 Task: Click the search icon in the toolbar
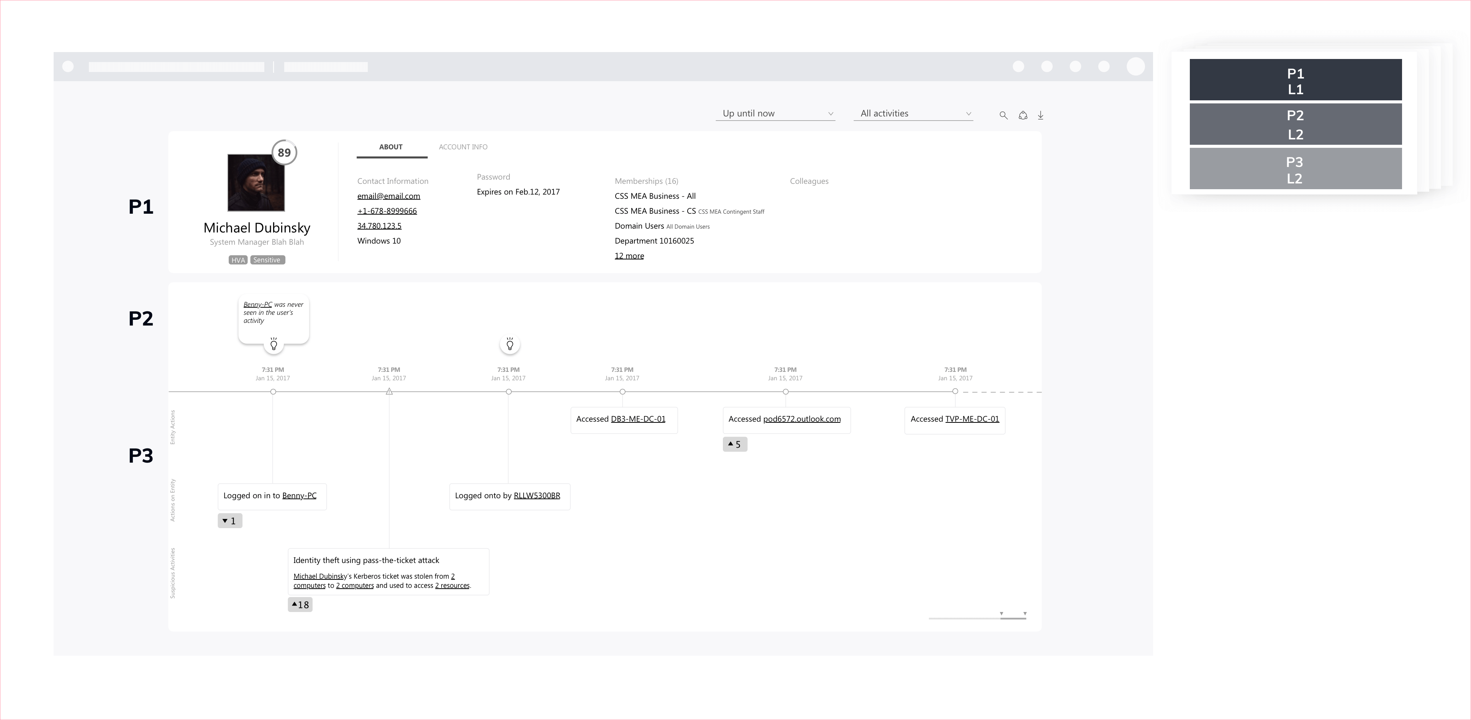1003,115
